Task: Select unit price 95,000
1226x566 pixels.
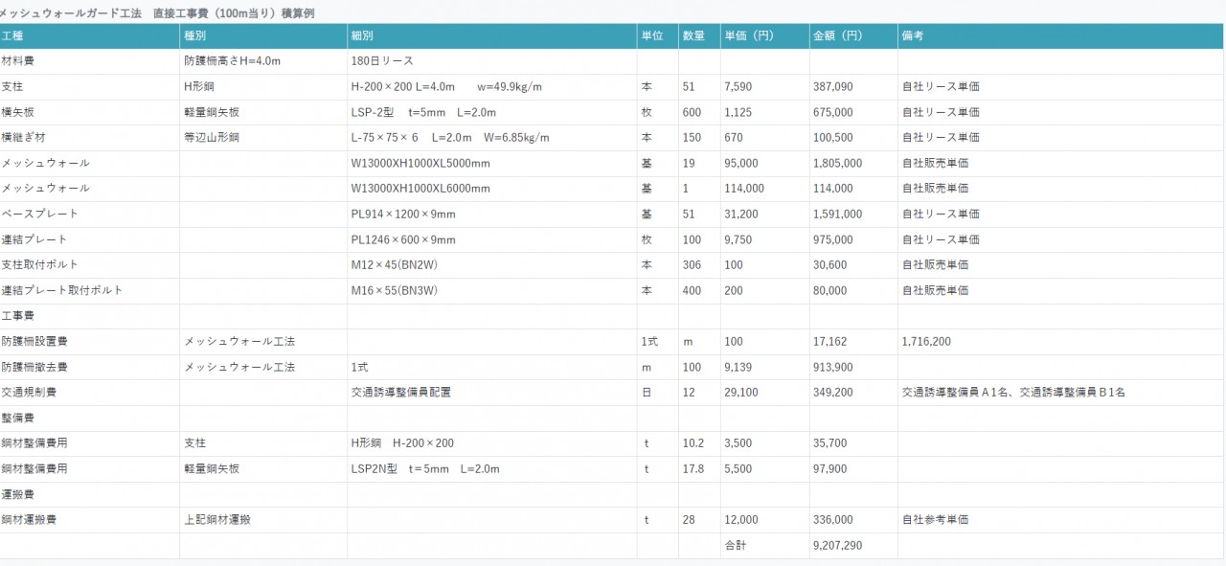Action: coord(741,163)
